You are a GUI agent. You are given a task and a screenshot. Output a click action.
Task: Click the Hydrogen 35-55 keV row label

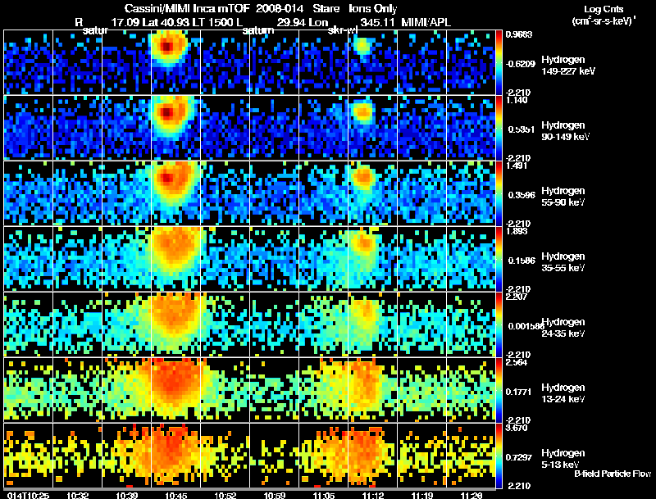click(x=563, y=262)
